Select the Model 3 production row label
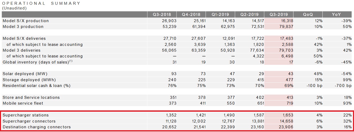354x132 pixels. (23, 27)
